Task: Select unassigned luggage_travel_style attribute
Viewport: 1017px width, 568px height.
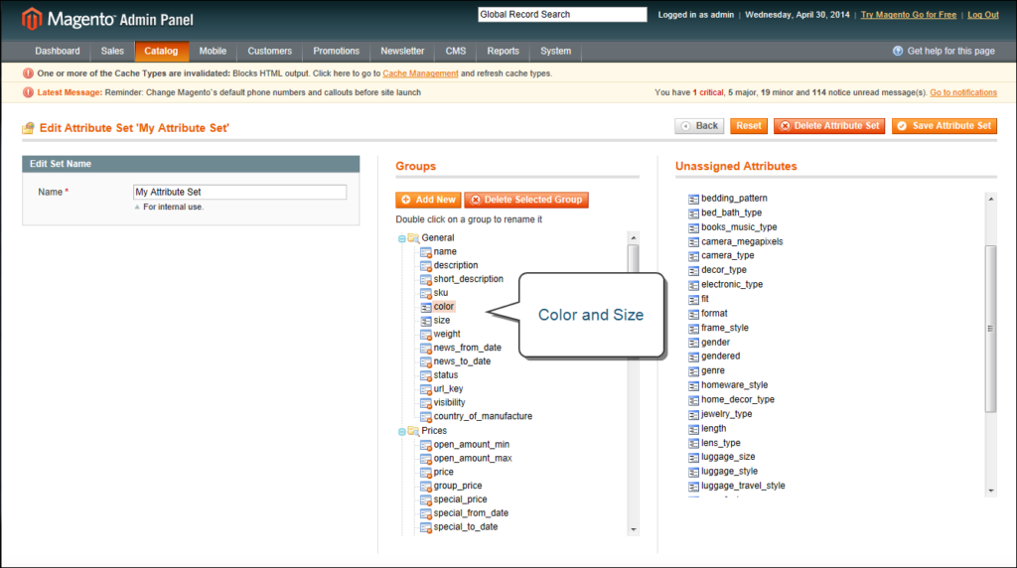Action: [x=743, y=486]
